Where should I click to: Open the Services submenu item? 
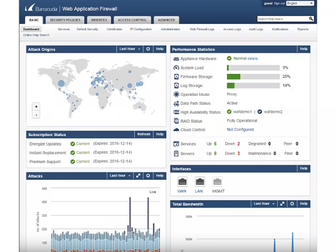pos(64,29)
